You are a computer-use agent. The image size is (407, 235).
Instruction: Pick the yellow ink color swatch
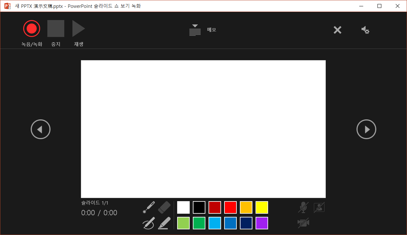[x=262, y=207]
